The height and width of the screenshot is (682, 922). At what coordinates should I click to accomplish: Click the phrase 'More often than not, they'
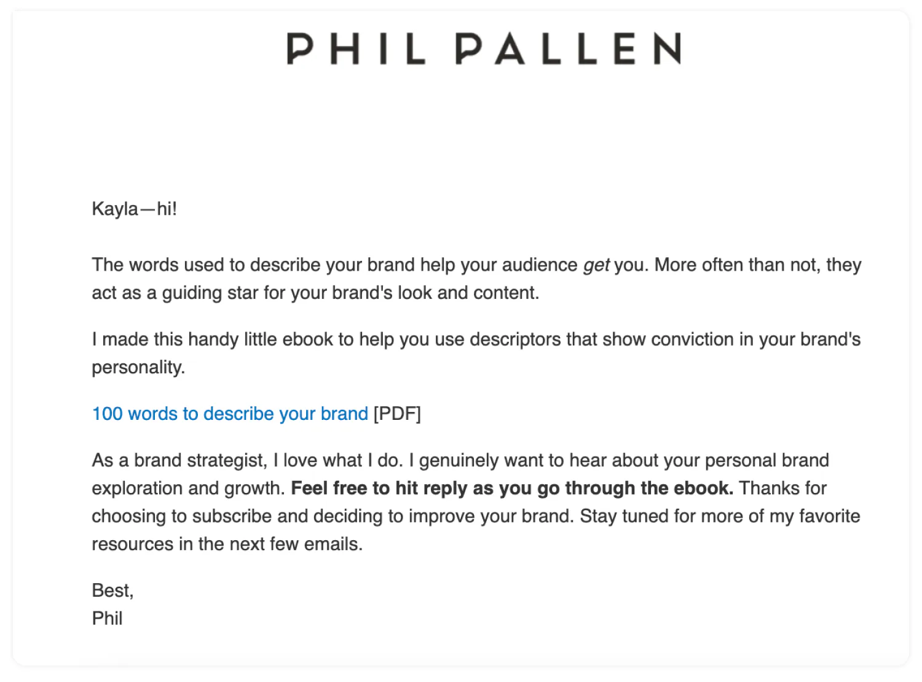click(x=757, y=265)
